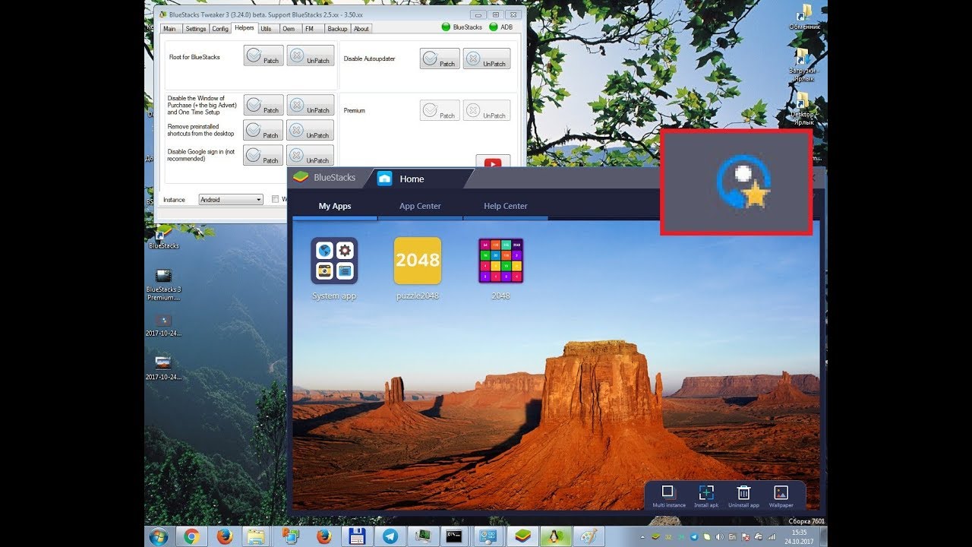Click the green BlueStacks status indicator

[x=447, y=27]
